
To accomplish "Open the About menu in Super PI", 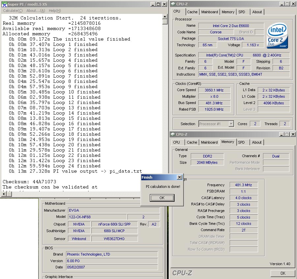I will [x=36, y=11].
